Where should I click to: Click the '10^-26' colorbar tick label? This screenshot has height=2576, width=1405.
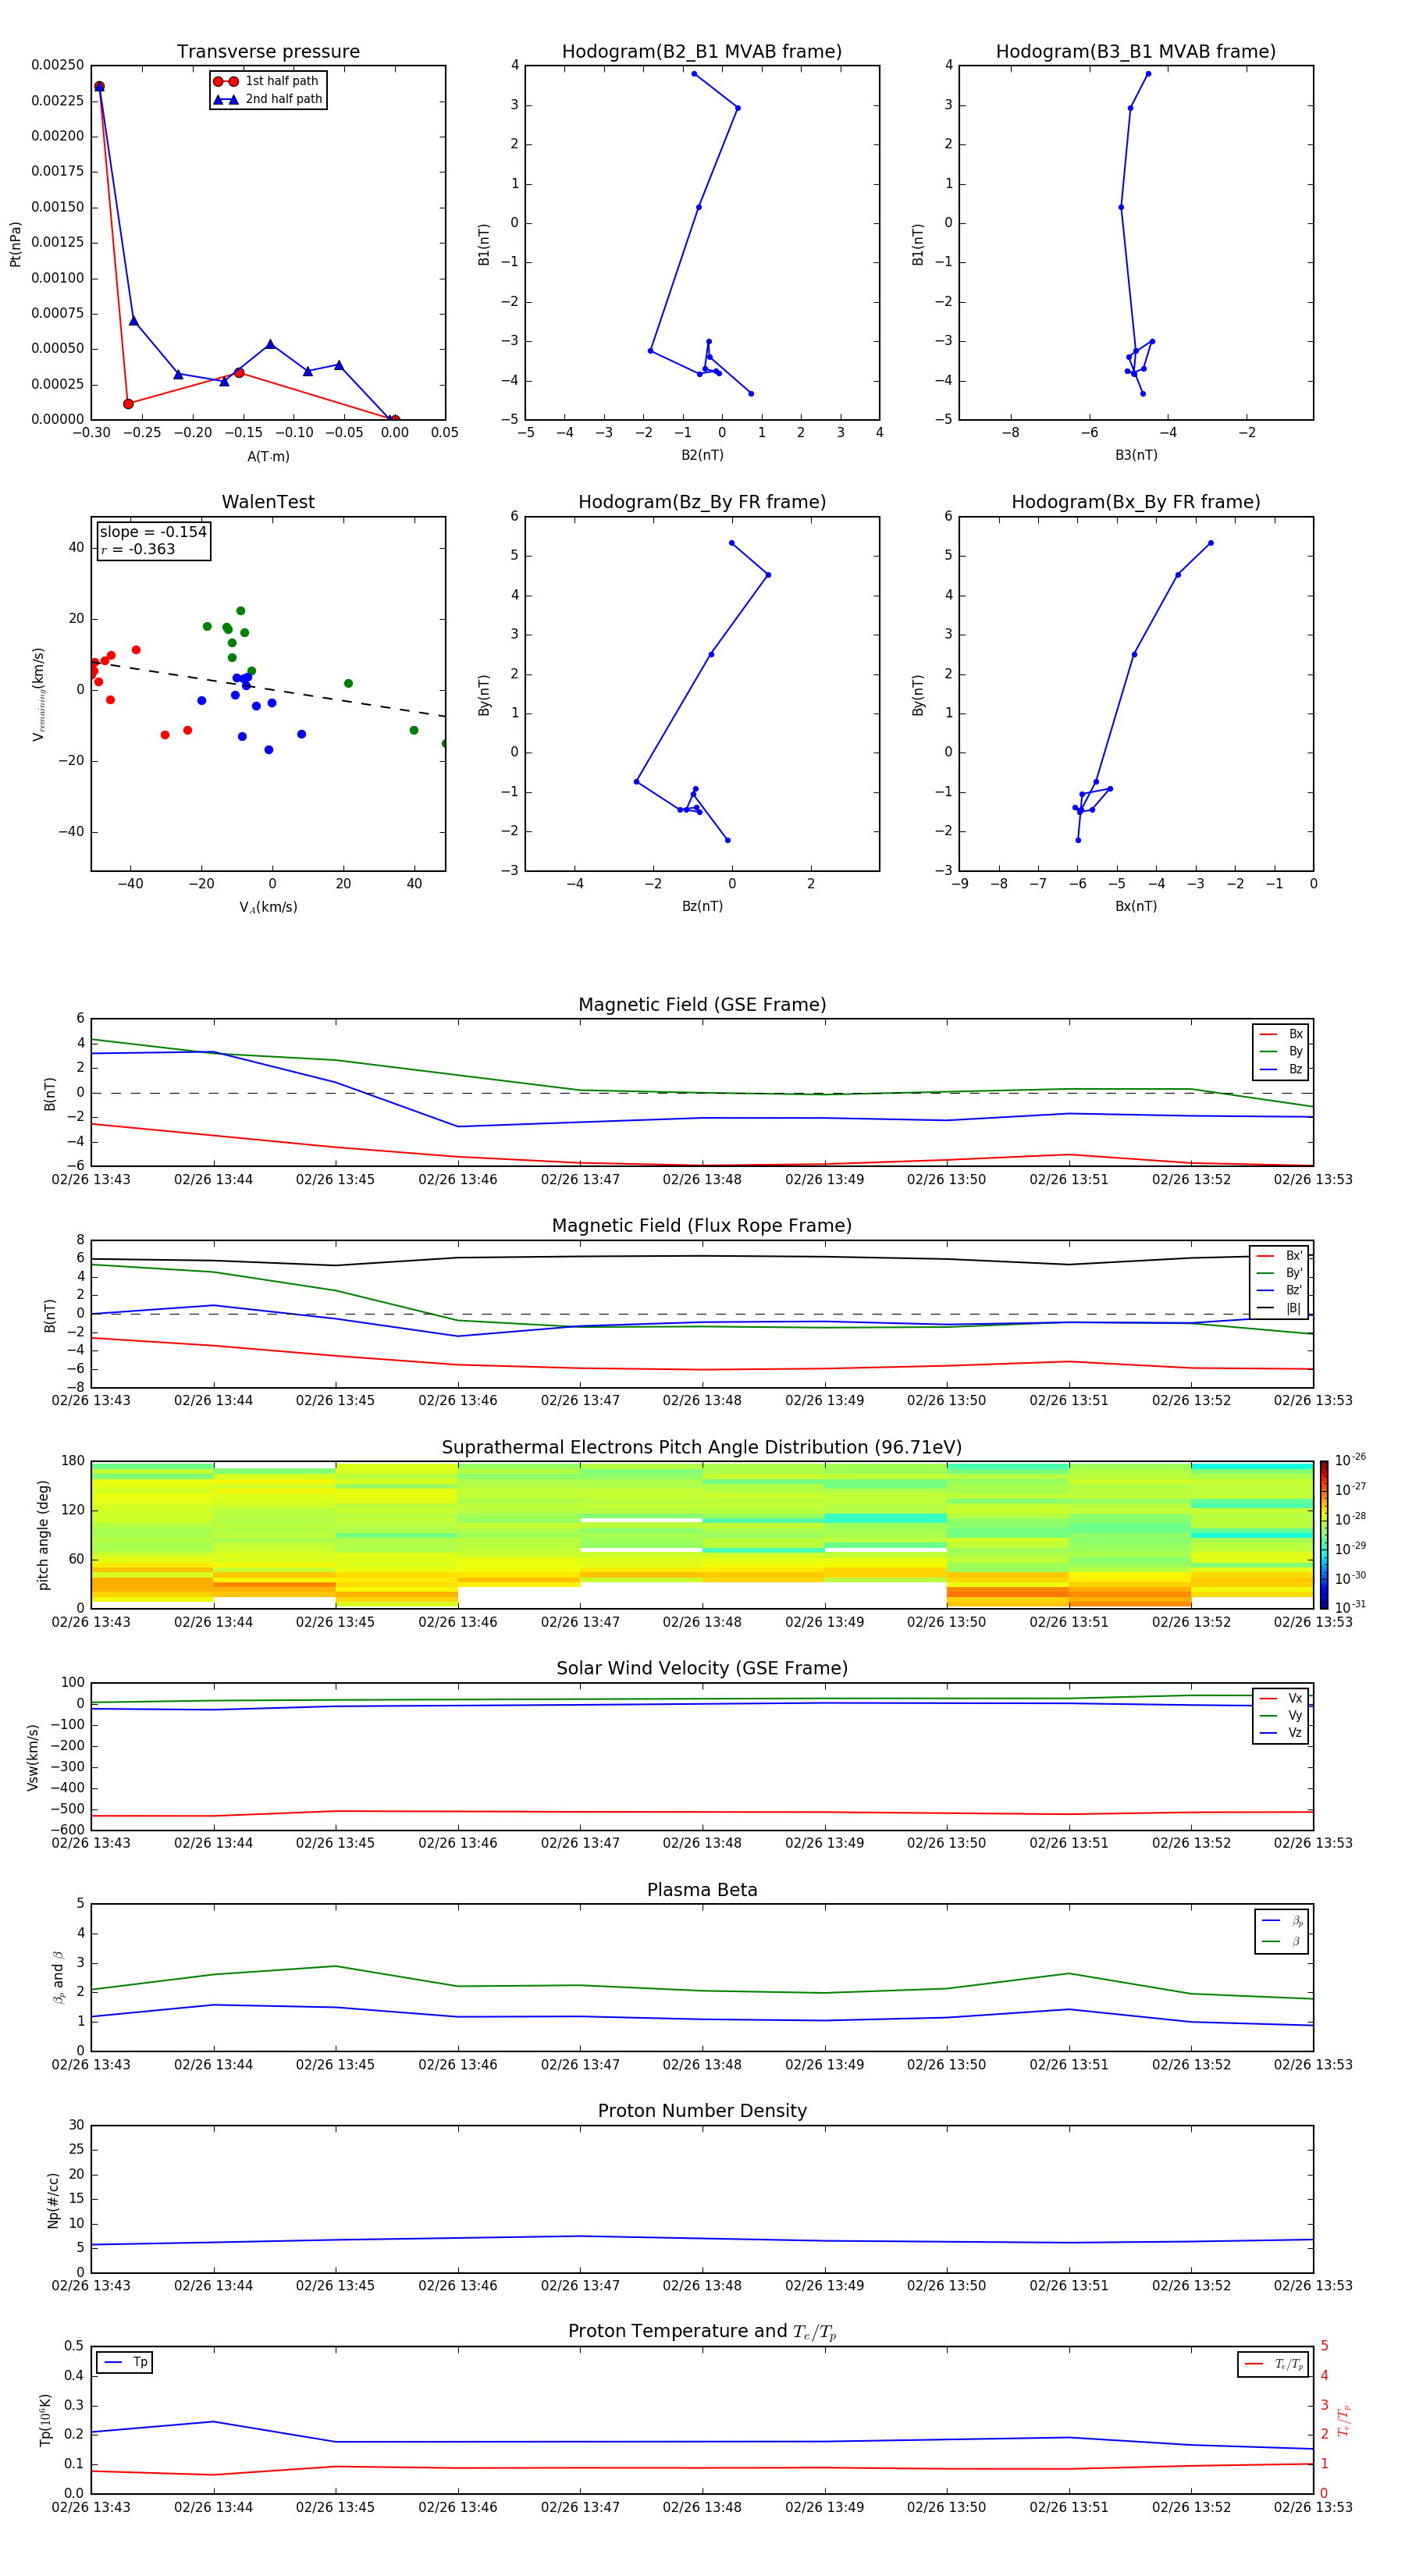pyautogui.click(x=1350, y=1460)
